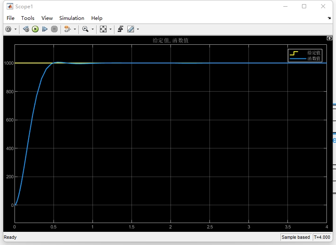Close the Scope1 window
Image resolution: width=336 pixels, height=245 pixels.
click(323, 6)
